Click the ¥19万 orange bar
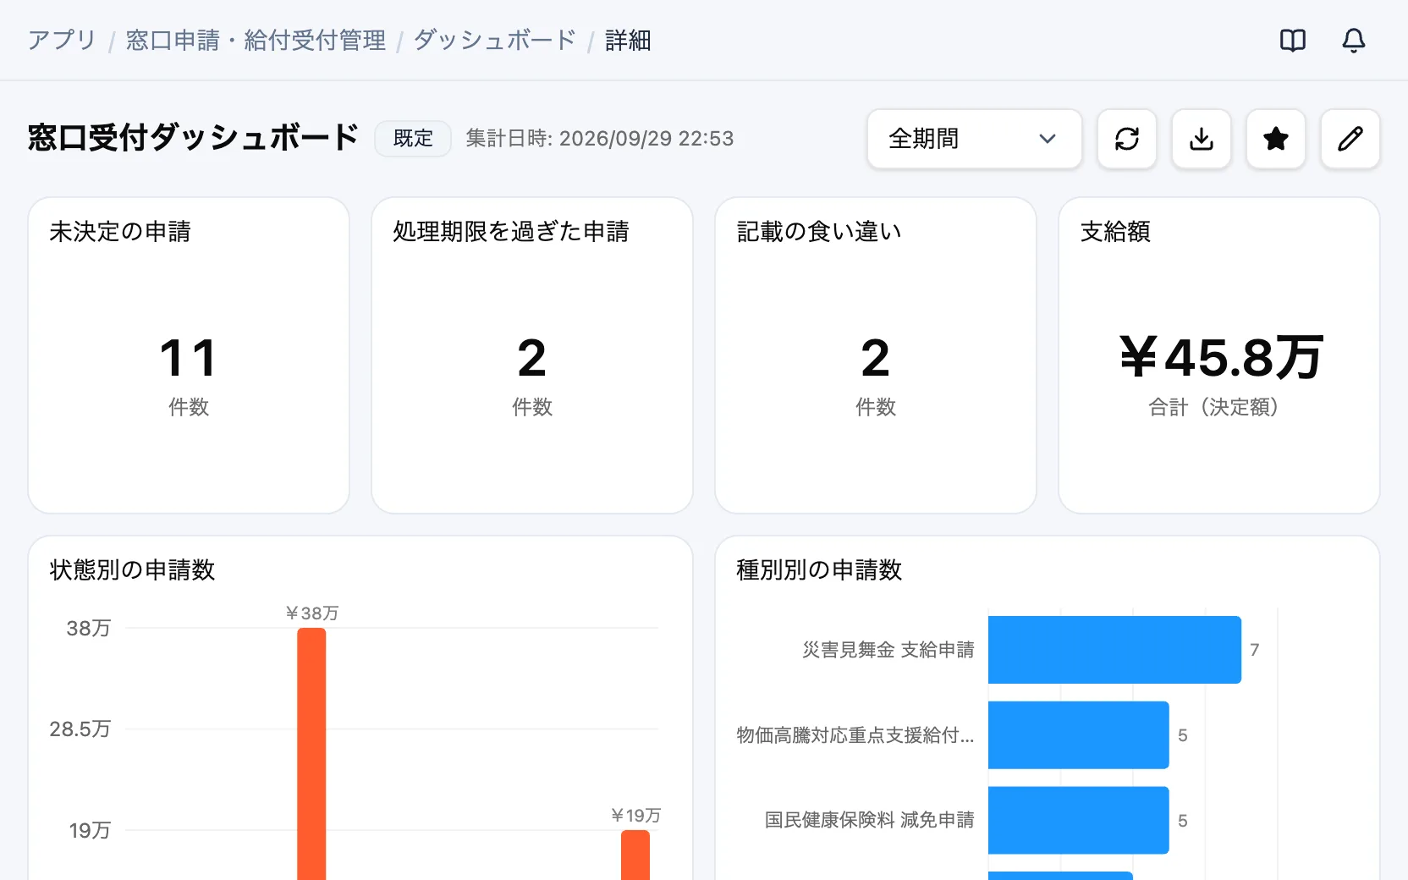The image size is (1408, 880). (635, 855)
